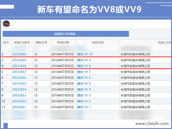Open registration number 20532656
The image size is (172, 129).
point(19,78)
